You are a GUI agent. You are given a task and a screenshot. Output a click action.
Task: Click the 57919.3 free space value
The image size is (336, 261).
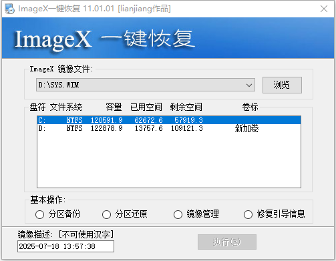tap(188, 120)
